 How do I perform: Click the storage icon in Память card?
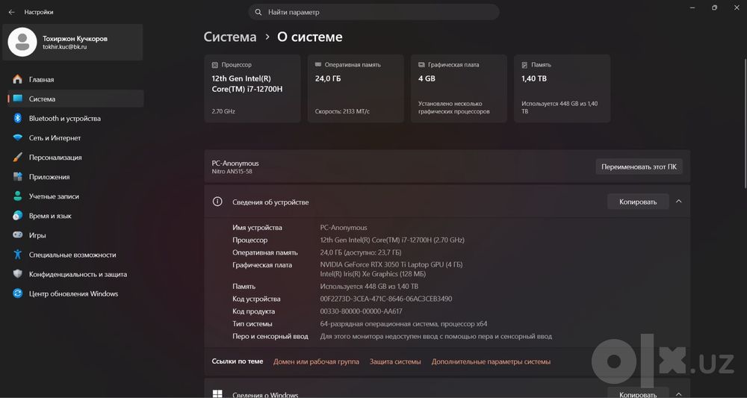click(524, 65)
